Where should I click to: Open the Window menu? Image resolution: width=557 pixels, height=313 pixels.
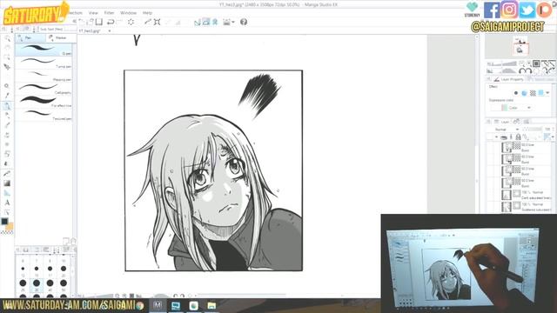(128, 13)
